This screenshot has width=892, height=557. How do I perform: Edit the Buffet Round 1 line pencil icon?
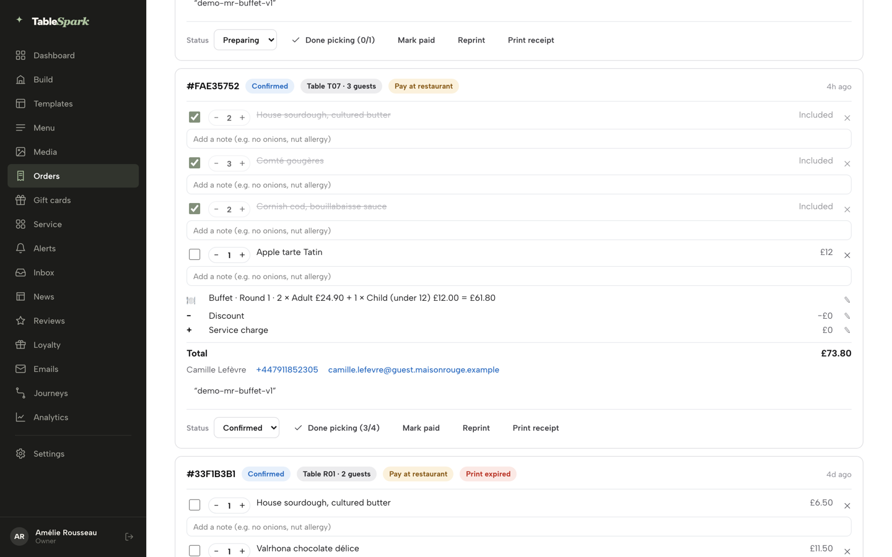pyautogui.click(x=847, y=300)
